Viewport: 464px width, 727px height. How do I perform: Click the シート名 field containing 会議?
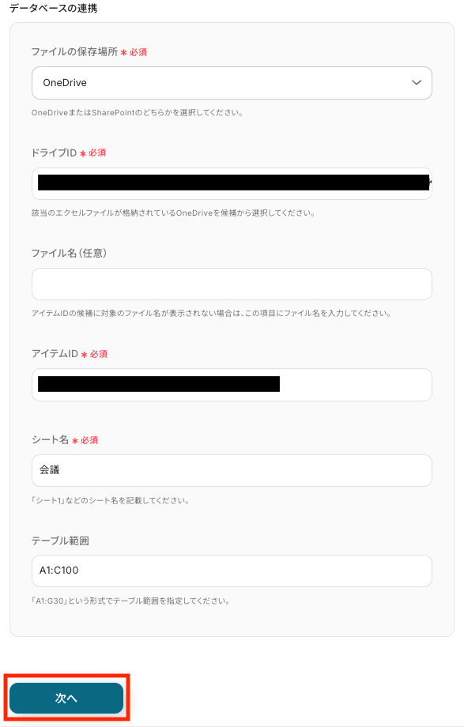pyautogui.click(x=232, y=471)
